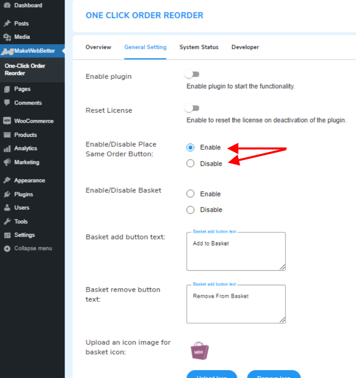356x378 pixels.
Task: Open the Appearance brush icon
Action: tap(6, 180)
